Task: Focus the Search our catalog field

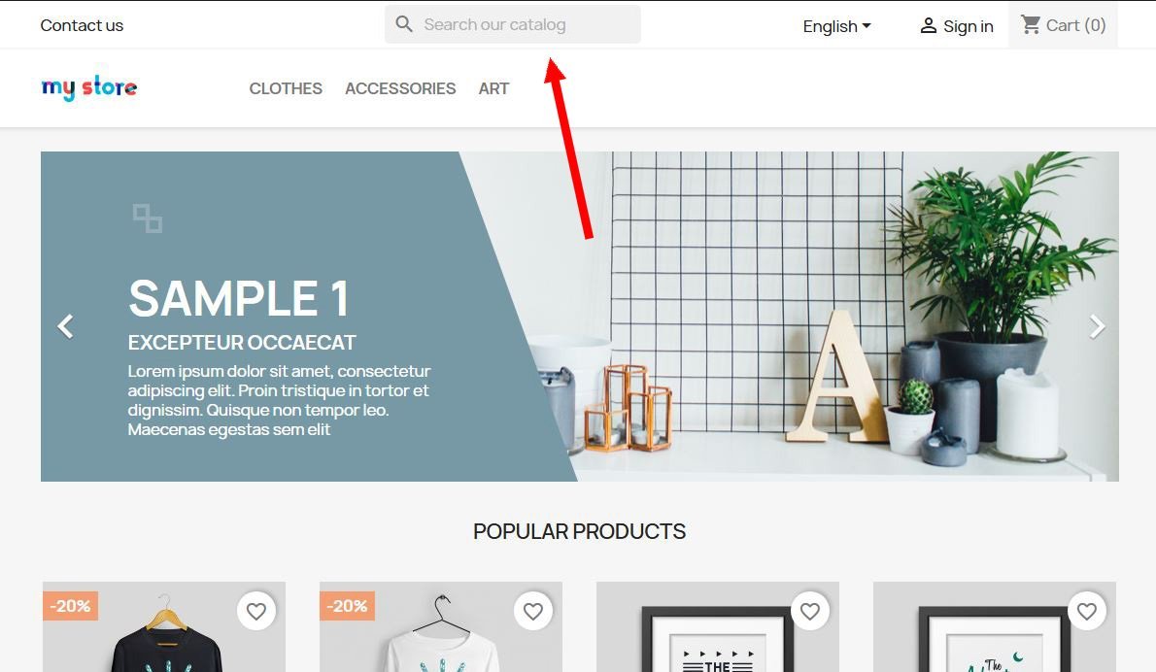Action: click(x=512, y=24)
